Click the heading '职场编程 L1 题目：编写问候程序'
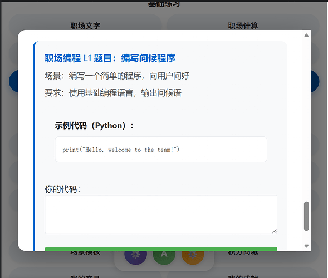The image size is (328, 278). [x=110, y=58]
